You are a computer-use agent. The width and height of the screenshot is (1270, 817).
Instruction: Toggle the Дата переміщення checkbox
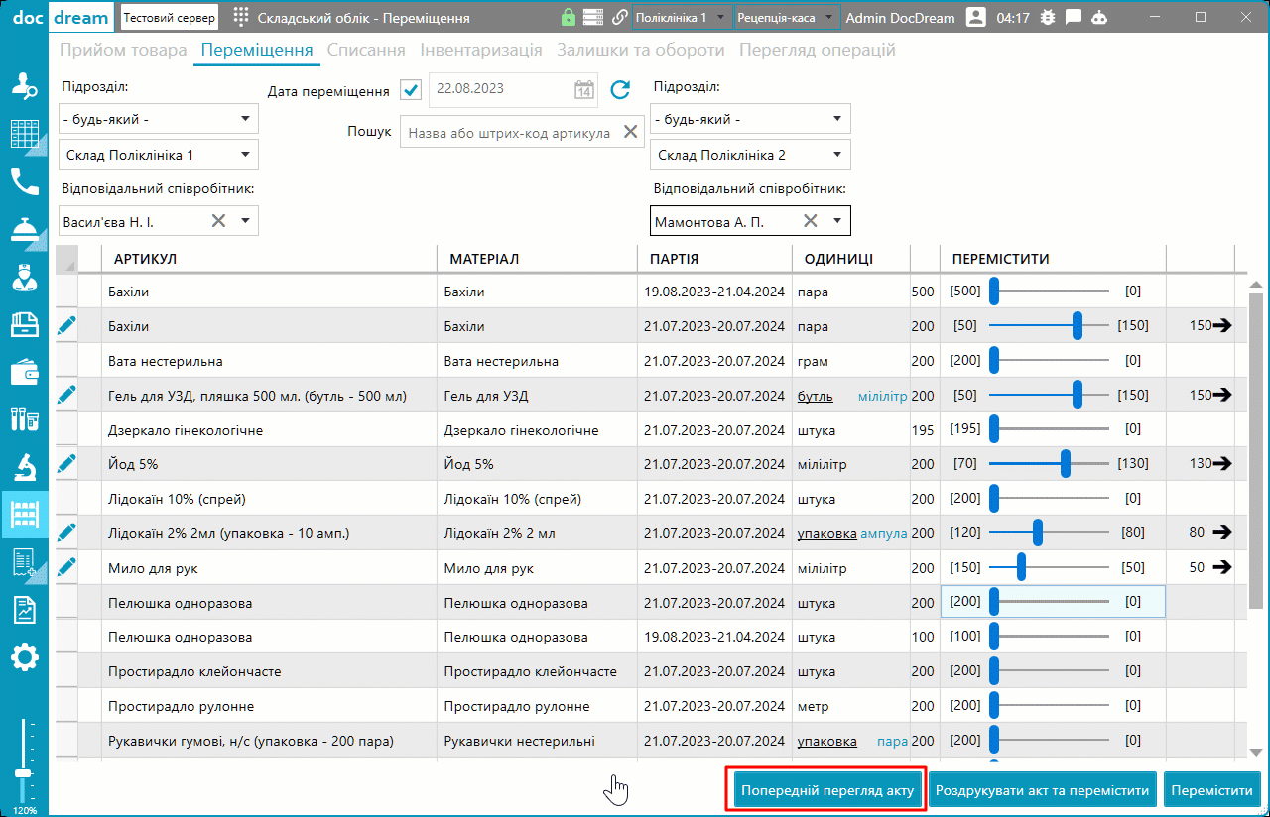coord(411,90)
